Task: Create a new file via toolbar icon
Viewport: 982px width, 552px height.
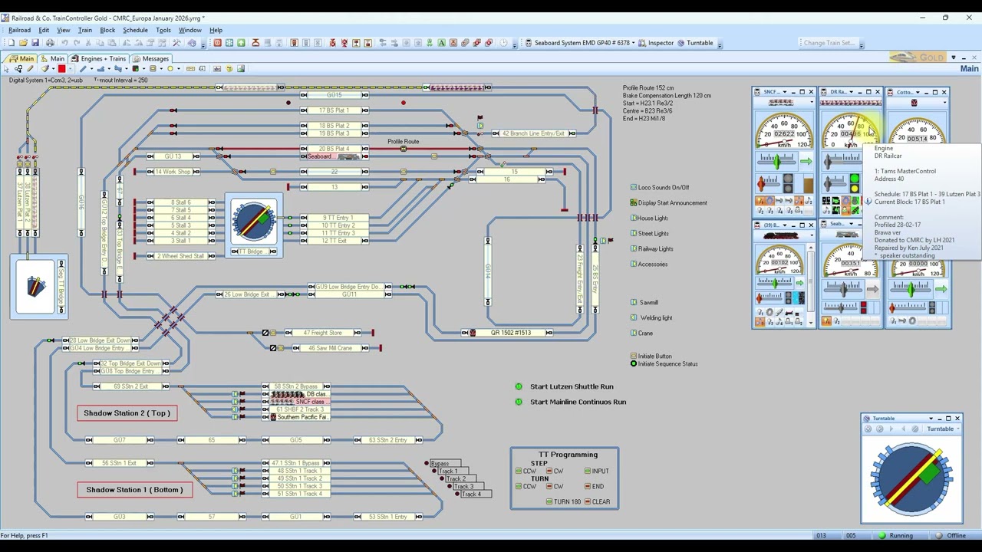Action: 12,43
